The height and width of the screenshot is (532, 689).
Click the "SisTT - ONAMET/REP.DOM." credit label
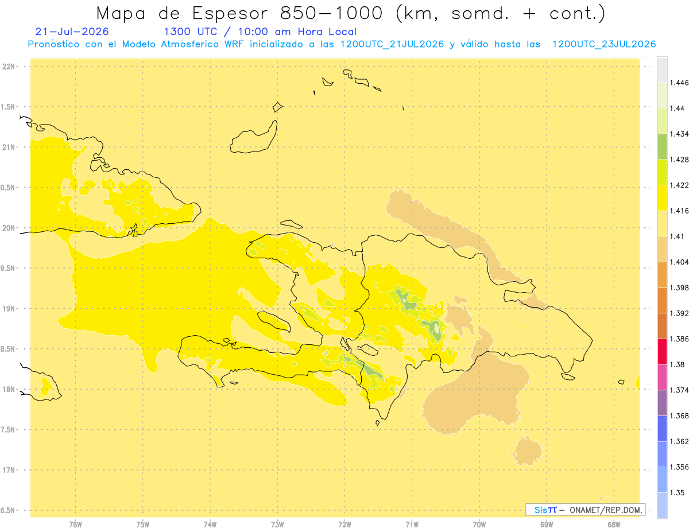pyautogui.click(x=586, y=510)
